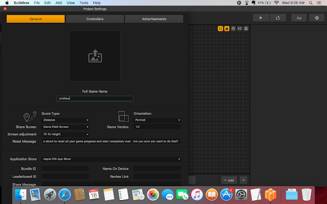Open iBooks from the dock
The height and width of the screenshot is (204, 327).
pos(211,195)
